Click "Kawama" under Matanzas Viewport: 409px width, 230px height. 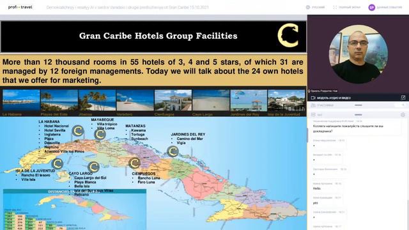coord(139,130)
